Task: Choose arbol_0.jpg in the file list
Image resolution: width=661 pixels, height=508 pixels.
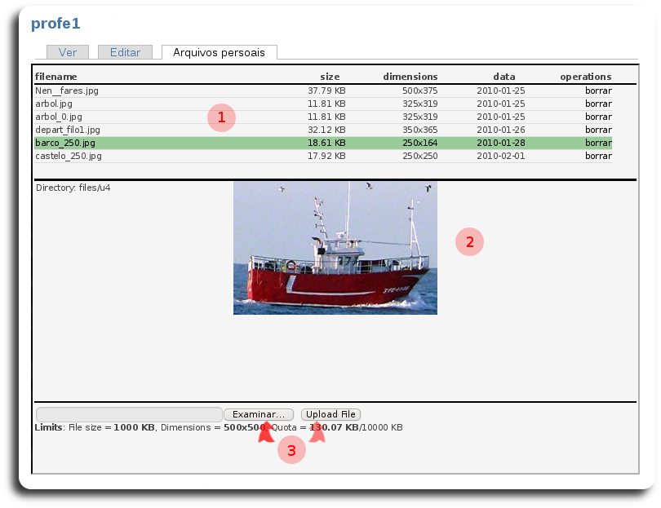Action: click(x=59, y=117)
